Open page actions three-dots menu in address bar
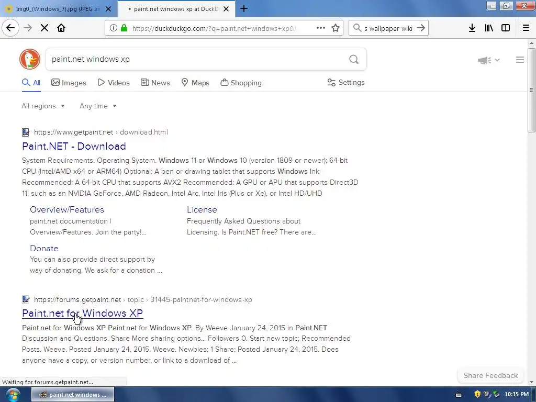Viewport: 536px width, 402px height. [x=321, y=28]
